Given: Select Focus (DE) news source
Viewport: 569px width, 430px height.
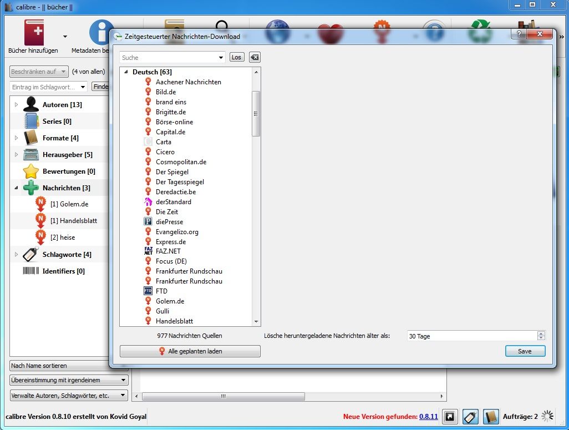Looking at the screenshot, I should [171, 261].
